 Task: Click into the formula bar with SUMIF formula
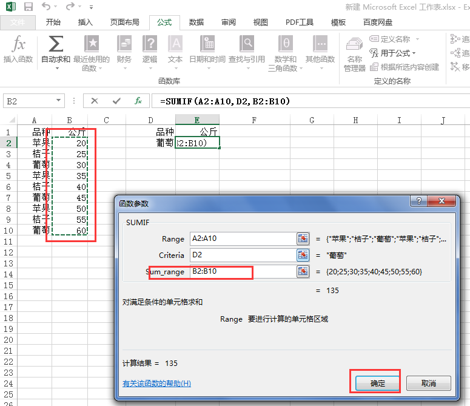point(311,101)
